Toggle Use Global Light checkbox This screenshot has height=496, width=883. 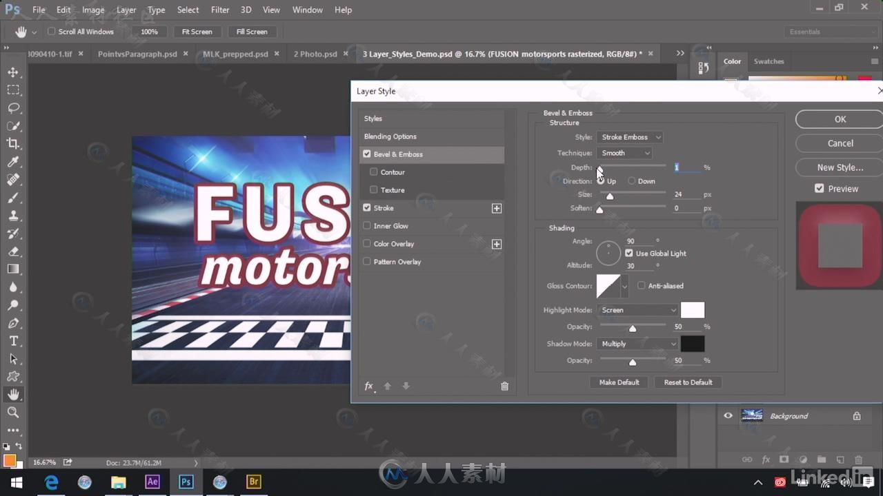629,254
